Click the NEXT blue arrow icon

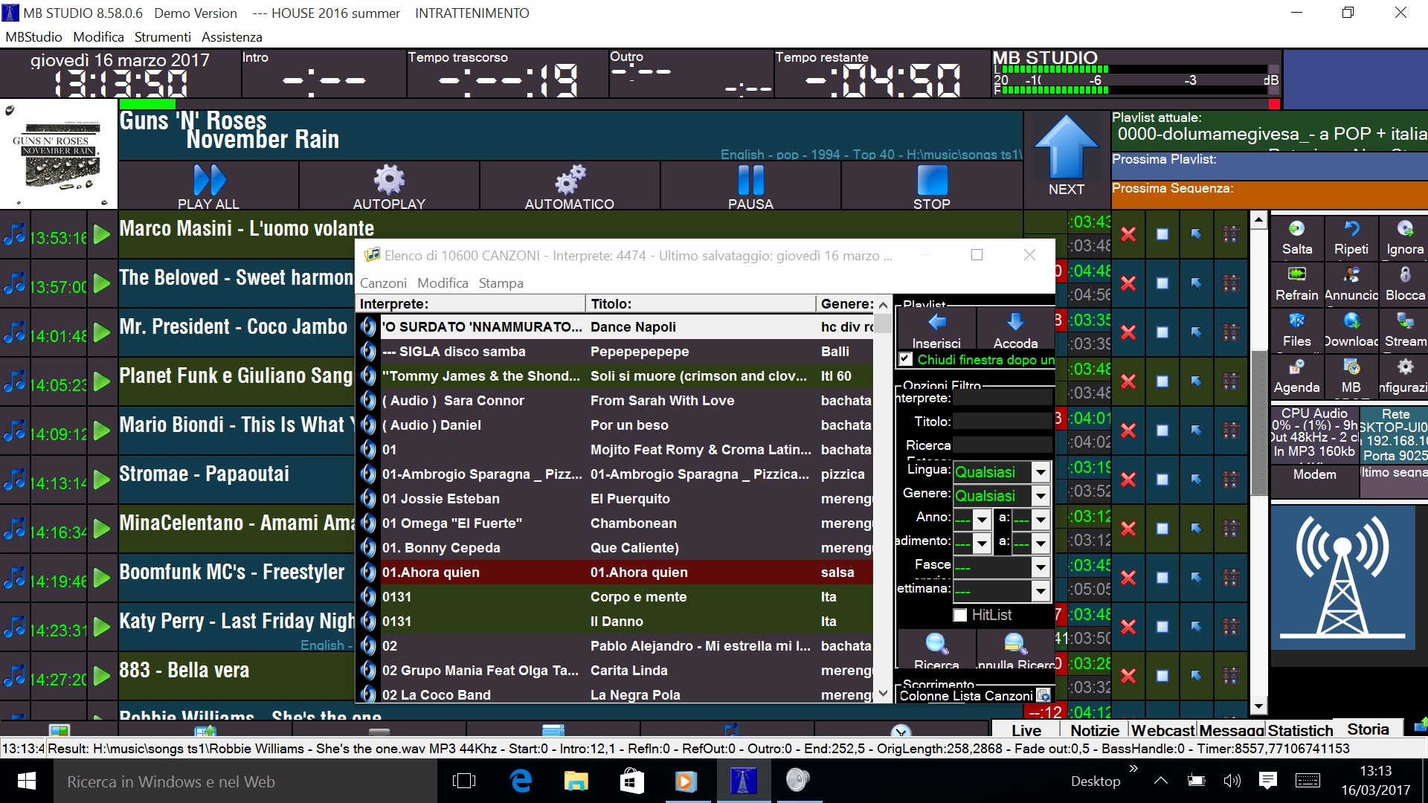tap(1066, 149)
